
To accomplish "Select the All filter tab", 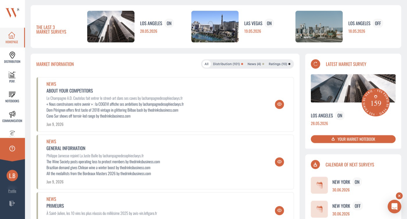I will point(206,64).
